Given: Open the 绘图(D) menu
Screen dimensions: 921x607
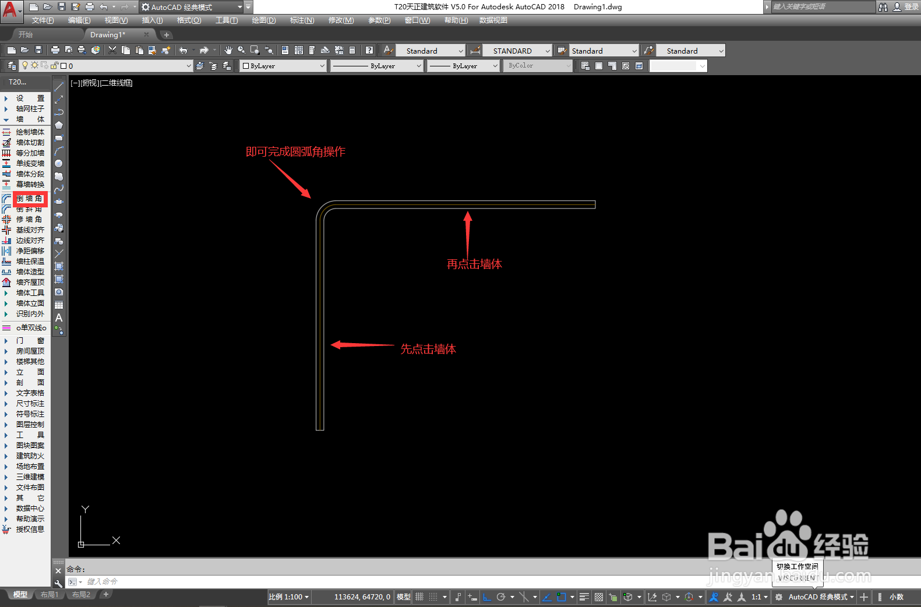Looking at the screenshot, I should pos(264,20).
